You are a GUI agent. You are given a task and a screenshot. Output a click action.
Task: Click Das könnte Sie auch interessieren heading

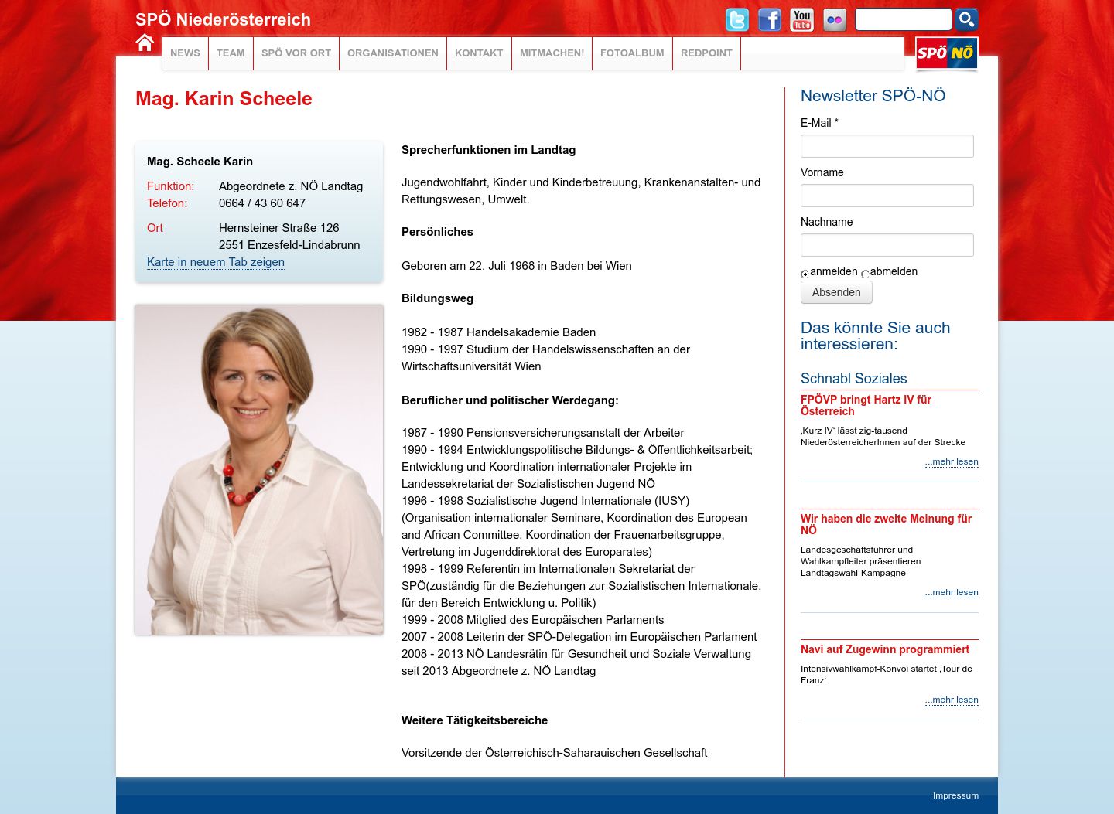click(876, 335)
